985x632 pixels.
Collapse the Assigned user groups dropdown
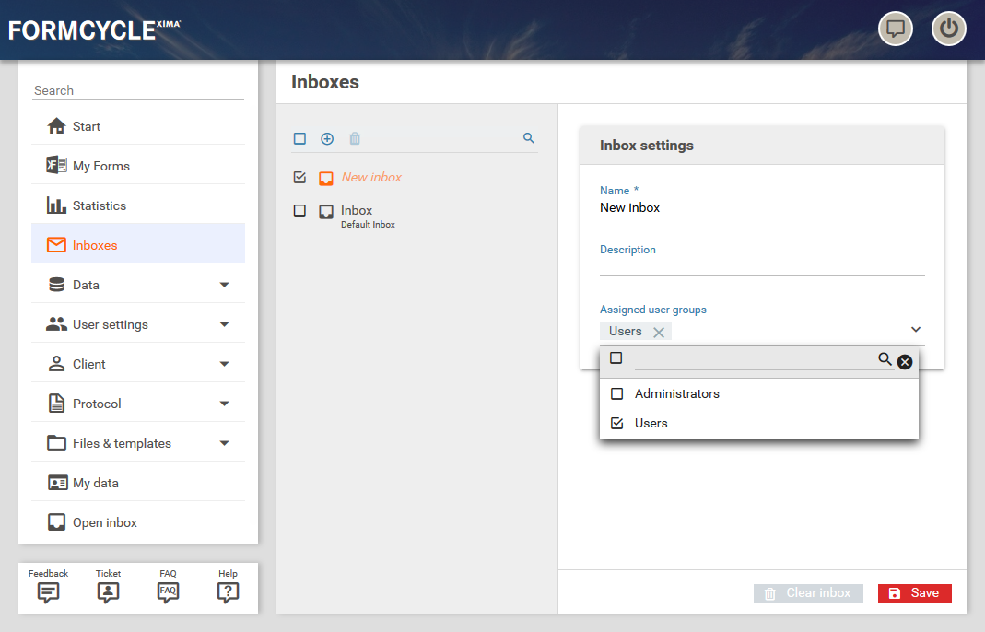(x=915, y=330)
